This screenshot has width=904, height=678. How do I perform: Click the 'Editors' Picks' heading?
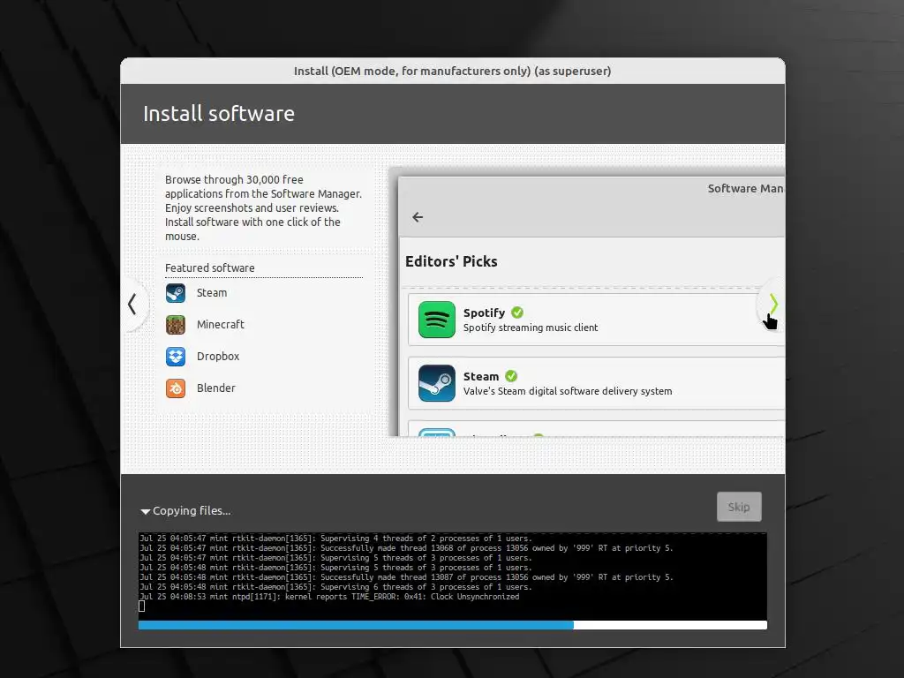(x=451, y=261)
